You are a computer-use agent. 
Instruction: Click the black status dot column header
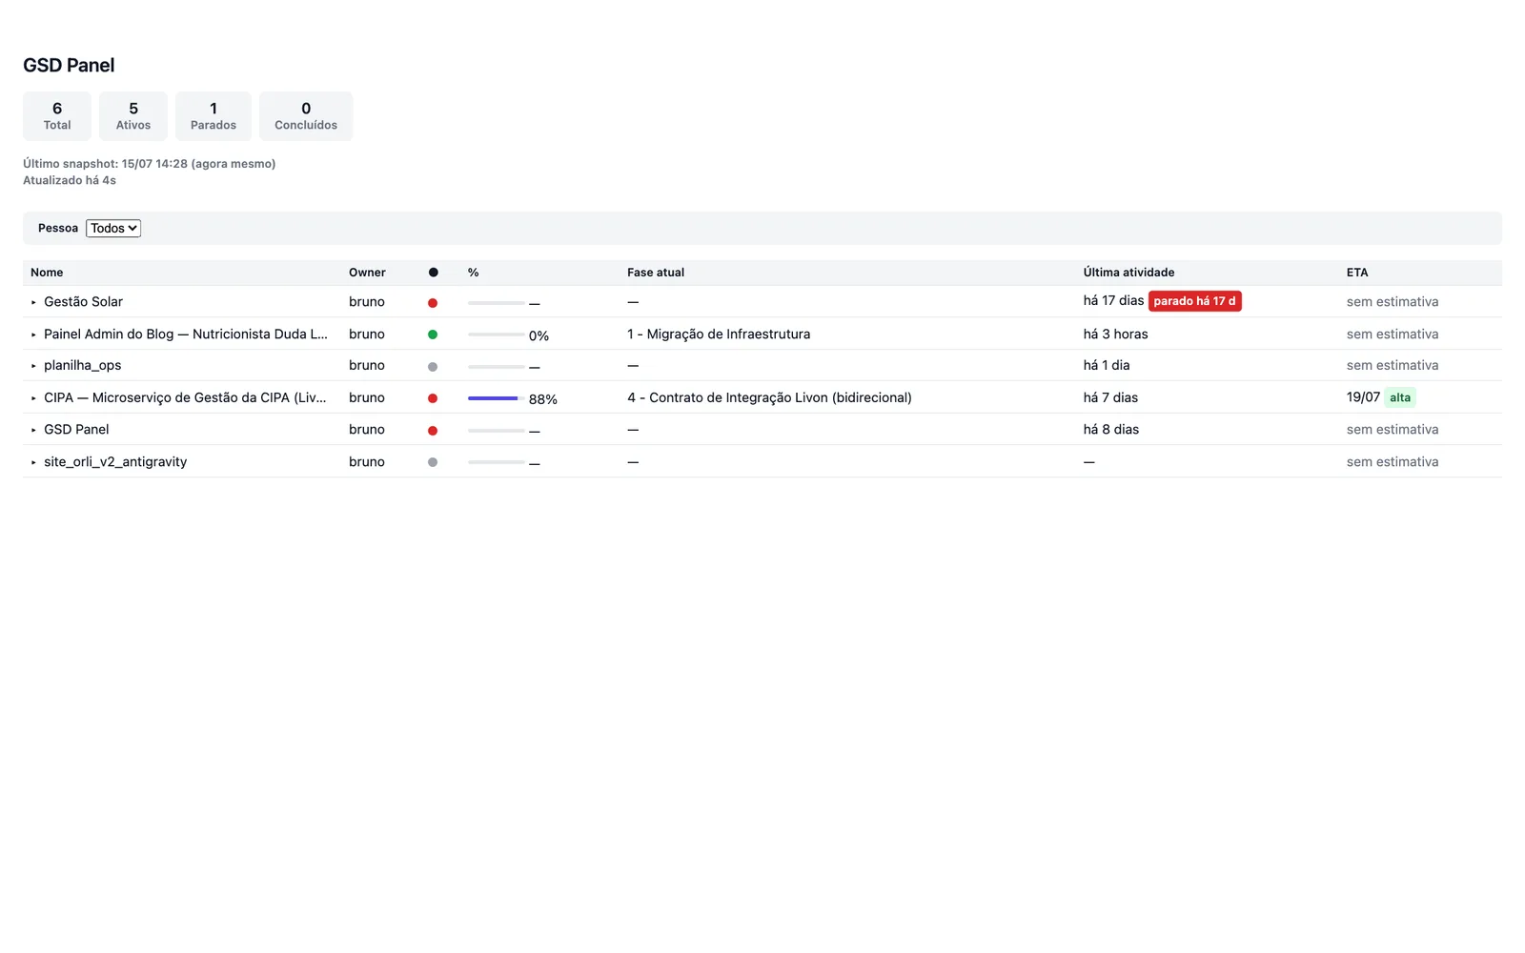(x=434, y=273)
